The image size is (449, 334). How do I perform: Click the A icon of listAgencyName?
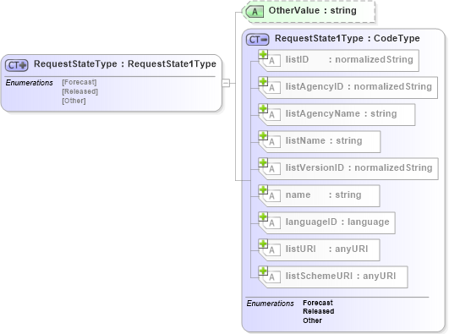point(271,115)
